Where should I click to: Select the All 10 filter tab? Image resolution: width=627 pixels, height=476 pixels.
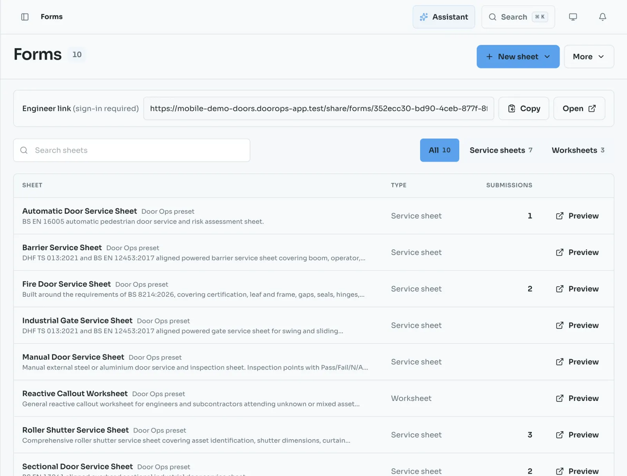(x=440, y=150)
